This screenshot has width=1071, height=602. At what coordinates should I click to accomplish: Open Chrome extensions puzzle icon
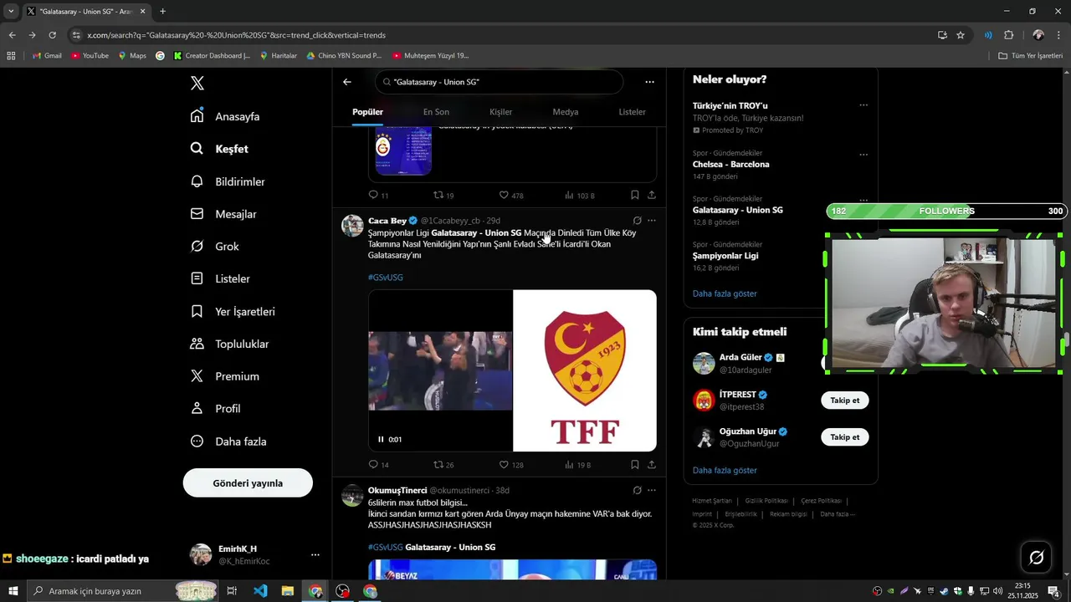click(x=1008, y=35)
